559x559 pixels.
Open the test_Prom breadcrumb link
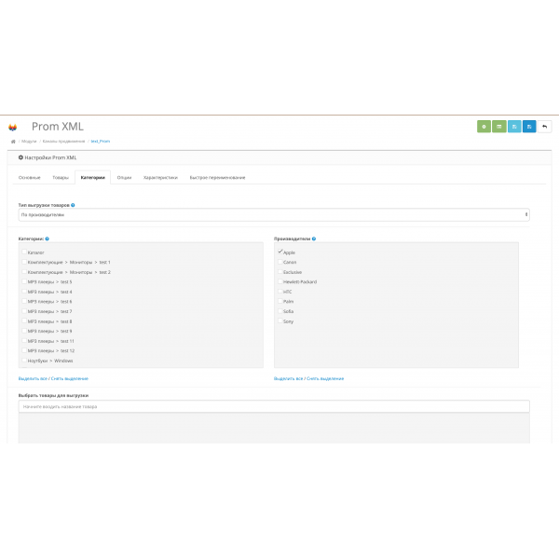[x=101, y=142]
